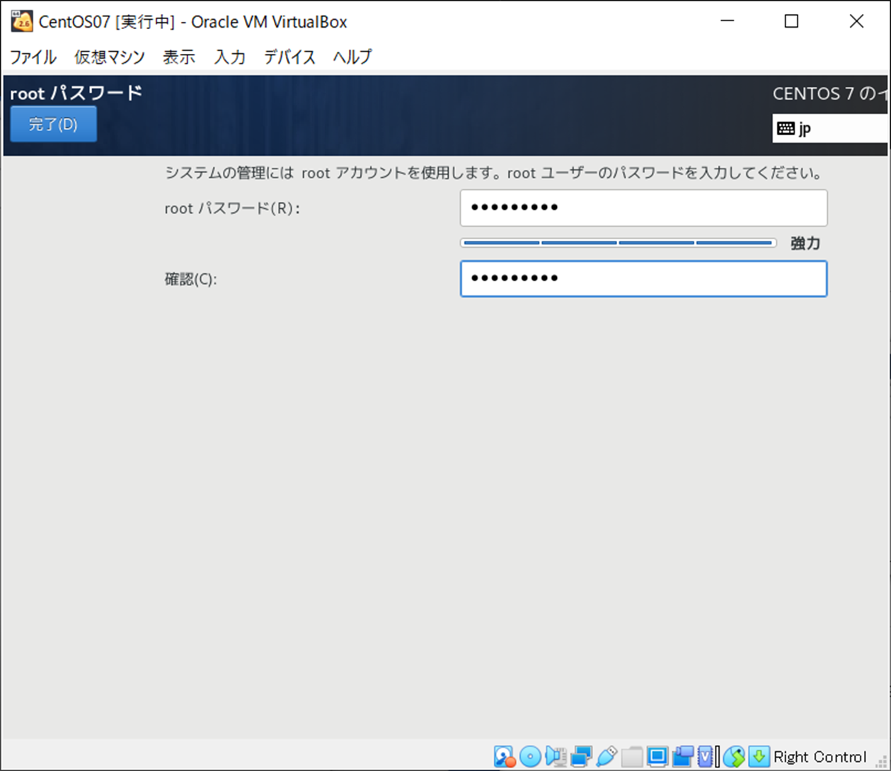Click the mouse integration icon in status bar
Screen dimensions: 891x771
click(x=734, y=757)
